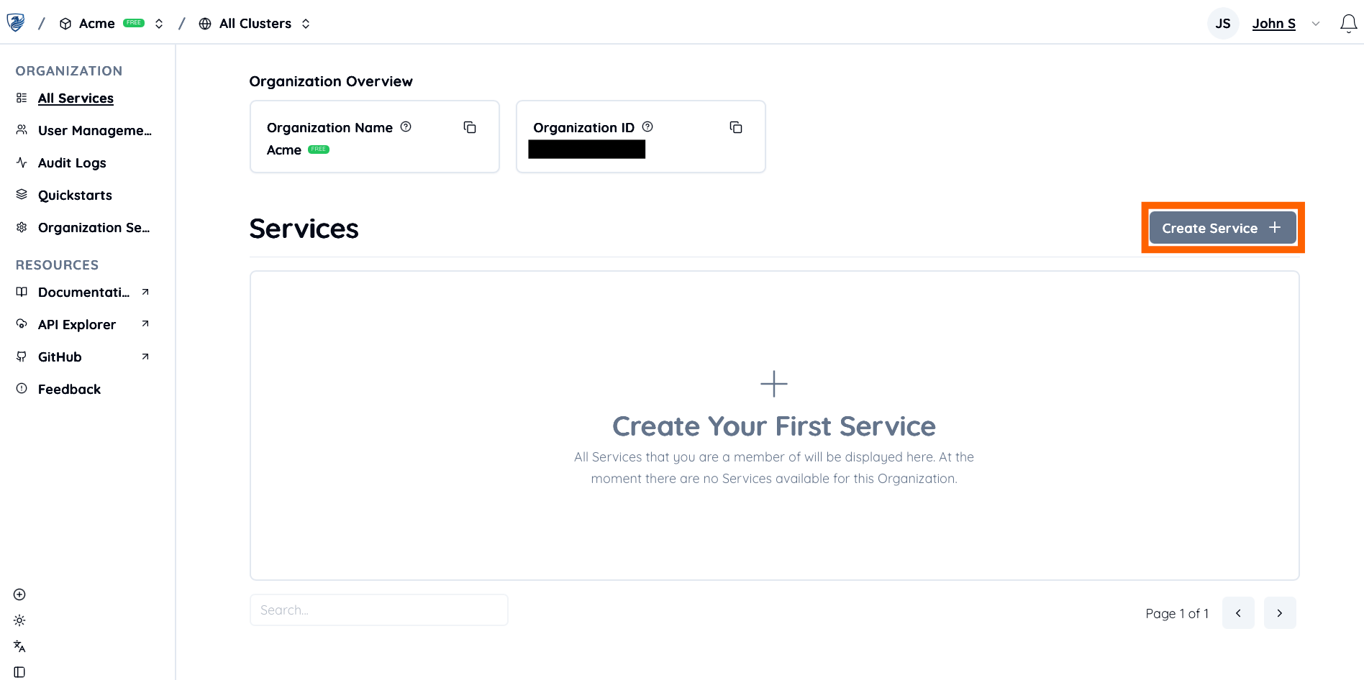Click the Feedback info icon
The image size is (1364, 680).
pyautogui.click(x=22, y=389)
